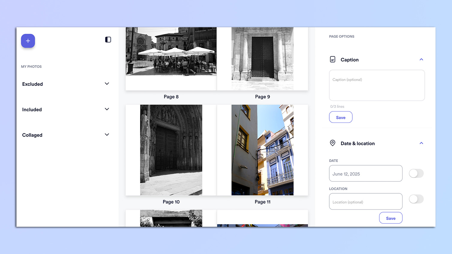Expand the Included photos section
This screenshot has width=452, height=254.
tap(107, 109)
